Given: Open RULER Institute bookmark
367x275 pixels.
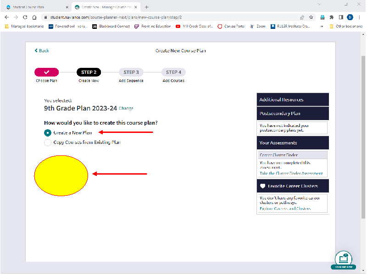Looking at the screenshot, I should pos(290,27).
